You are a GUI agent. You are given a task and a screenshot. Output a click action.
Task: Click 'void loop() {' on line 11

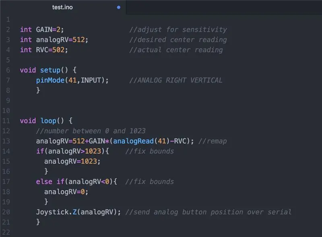[x=46, y=121]
